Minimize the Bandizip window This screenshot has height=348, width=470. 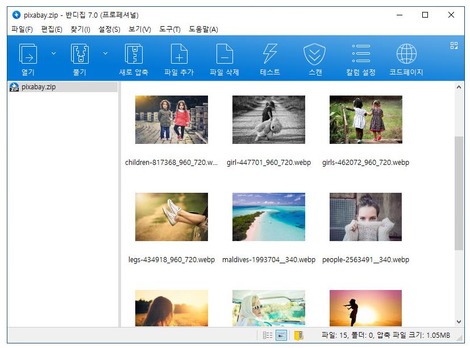point(400,15)
